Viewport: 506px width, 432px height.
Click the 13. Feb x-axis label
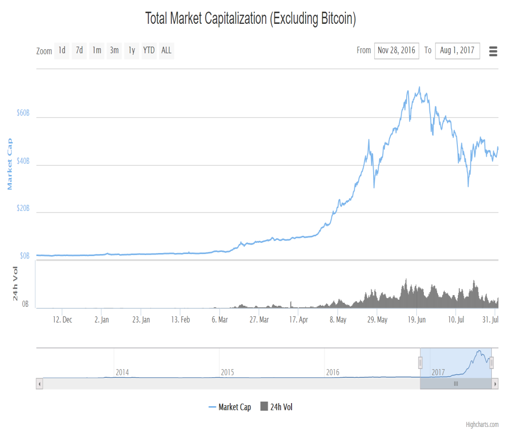click(x=180, y=320)
